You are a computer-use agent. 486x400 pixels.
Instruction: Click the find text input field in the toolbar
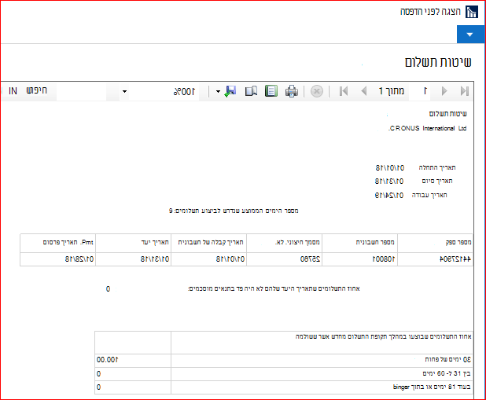(81, 91)
